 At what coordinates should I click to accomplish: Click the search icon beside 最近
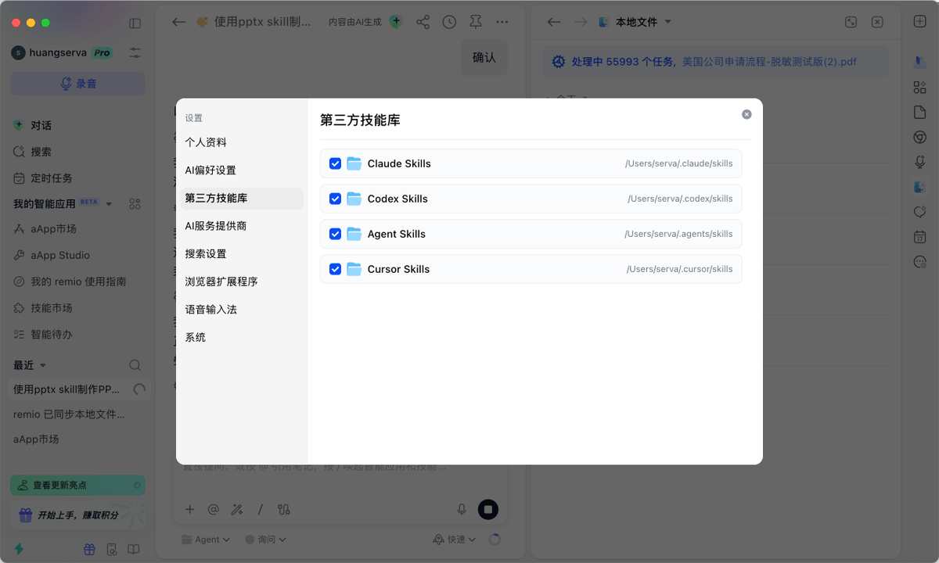[x=135, y=365]
